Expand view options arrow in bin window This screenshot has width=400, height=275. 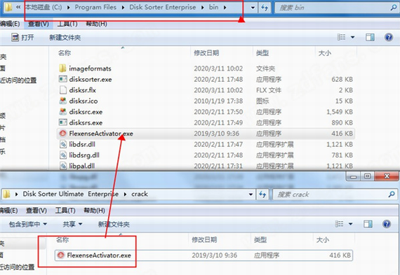tap(352, 37)
